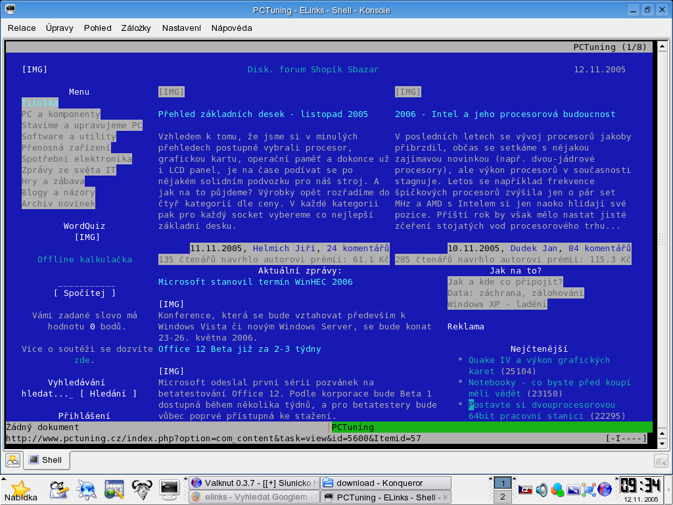Image resolution: width=673 pixels, height=505 pixels.
Task: Open the Konsole window menu icon
Action: click(x=10, y=9)
